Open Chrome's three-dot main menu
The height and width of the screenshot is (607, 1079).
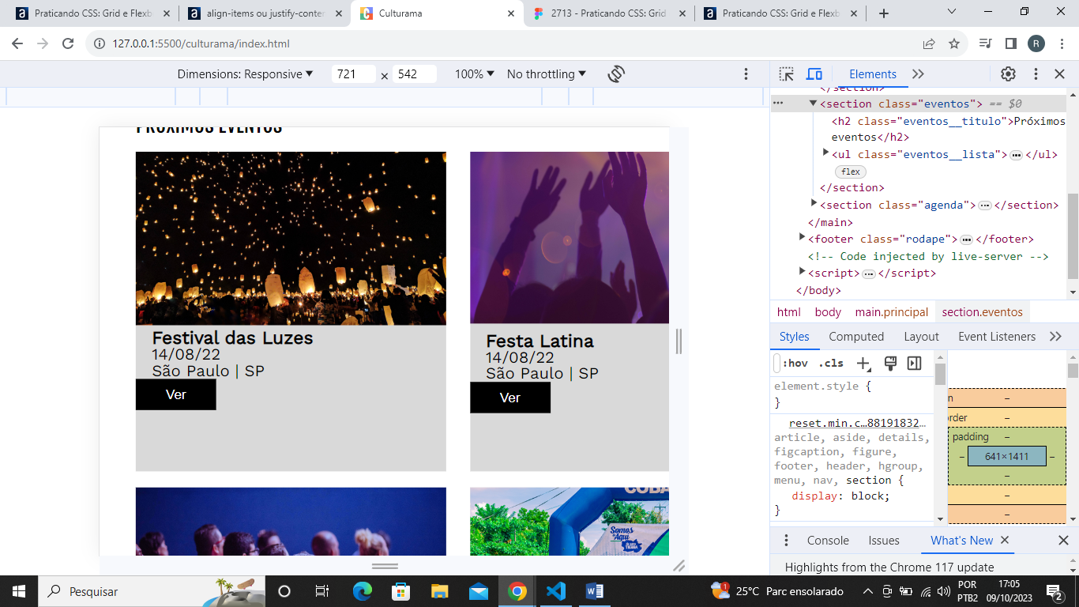pyautogui.click(x=1061, y=43)
